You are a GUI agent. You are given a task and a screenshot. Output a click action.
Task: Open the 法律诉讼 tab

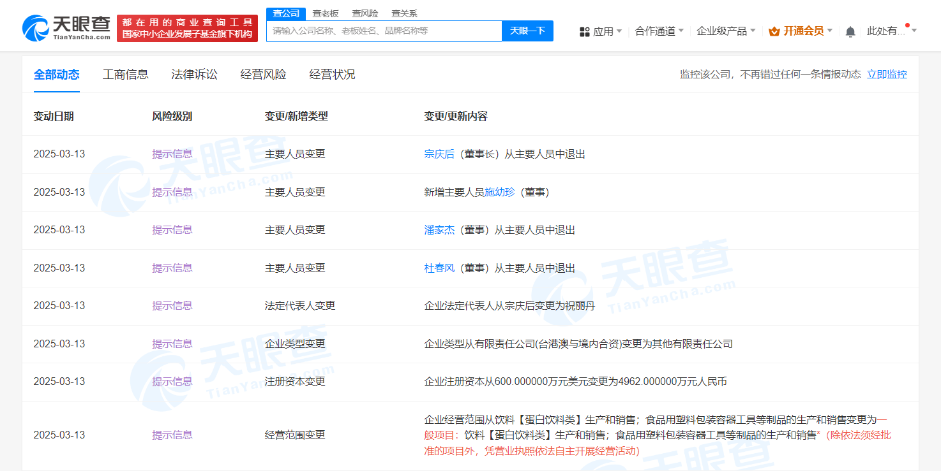[195, 75]
